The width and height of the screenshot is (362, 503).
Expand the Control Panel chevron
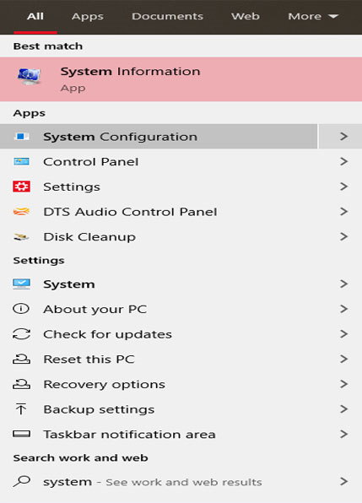[343, 161]
